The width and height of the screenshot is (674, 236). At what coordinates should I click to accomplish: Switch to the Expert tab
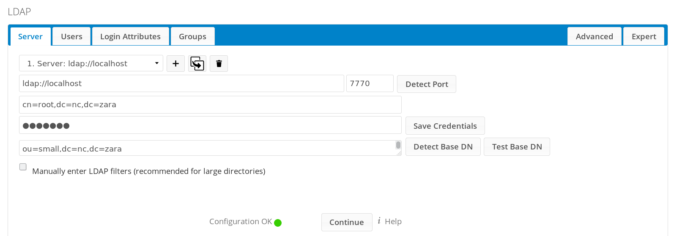tap(644, 37)
